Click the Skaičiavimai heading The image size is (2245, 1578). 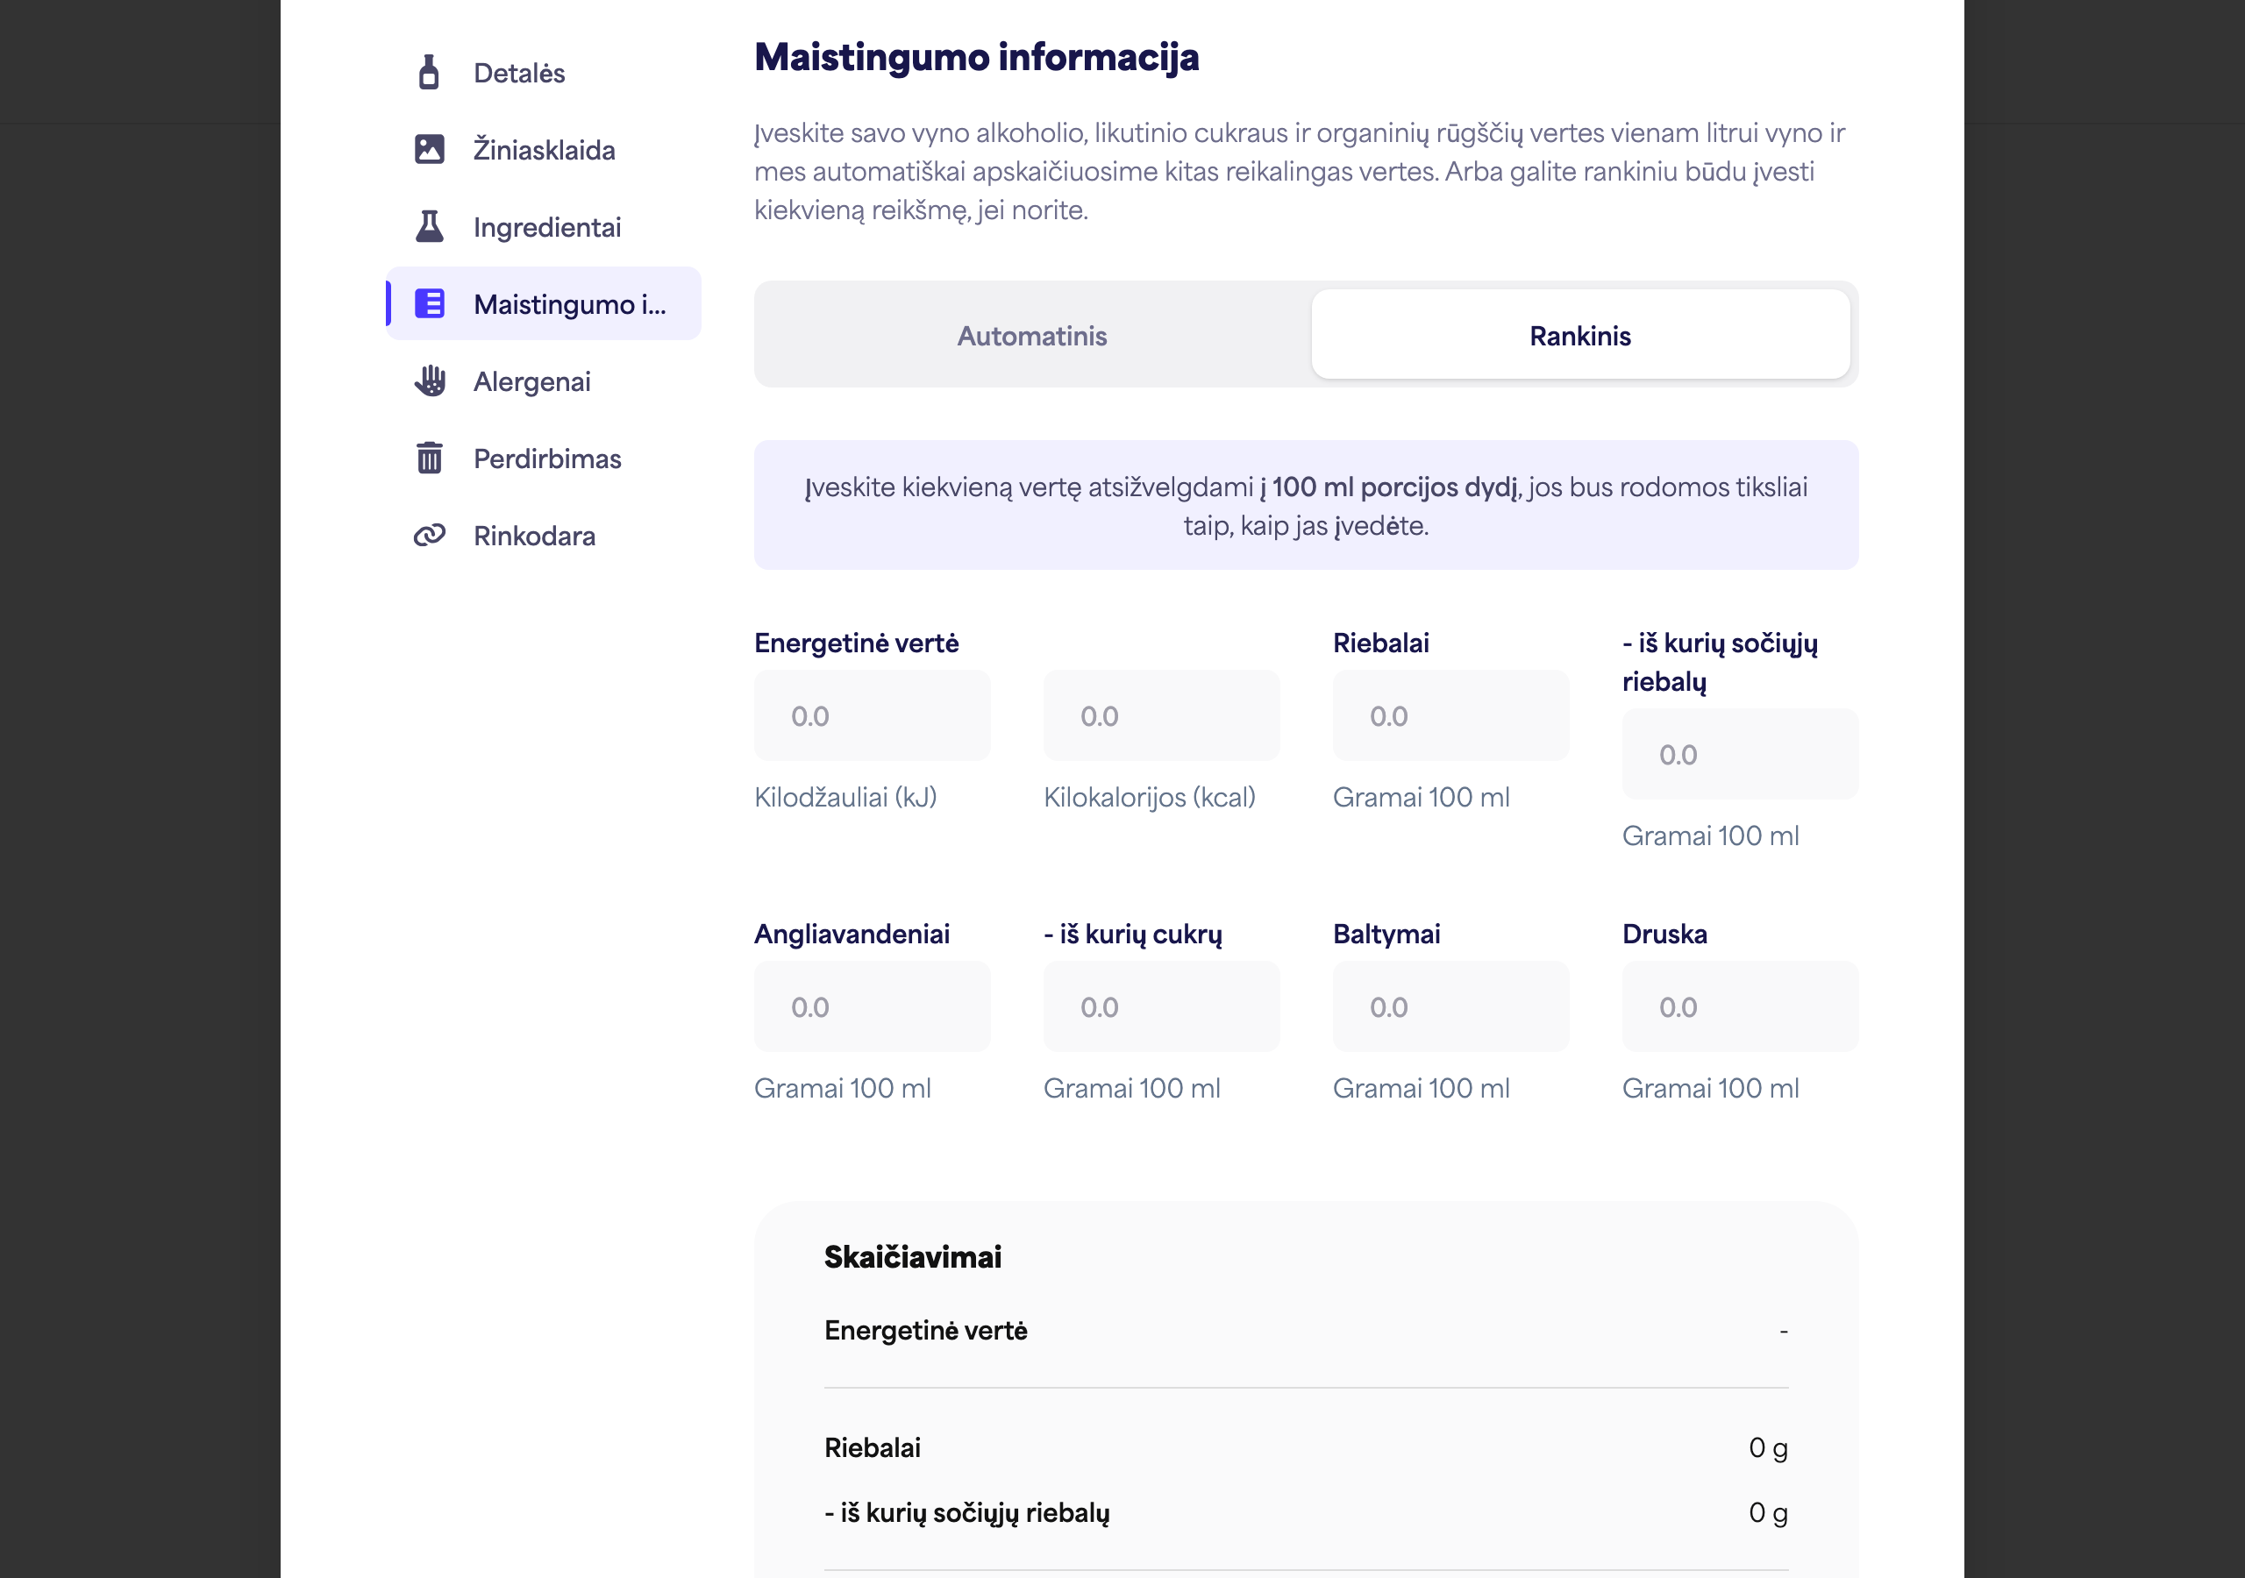coord(912,1256)
